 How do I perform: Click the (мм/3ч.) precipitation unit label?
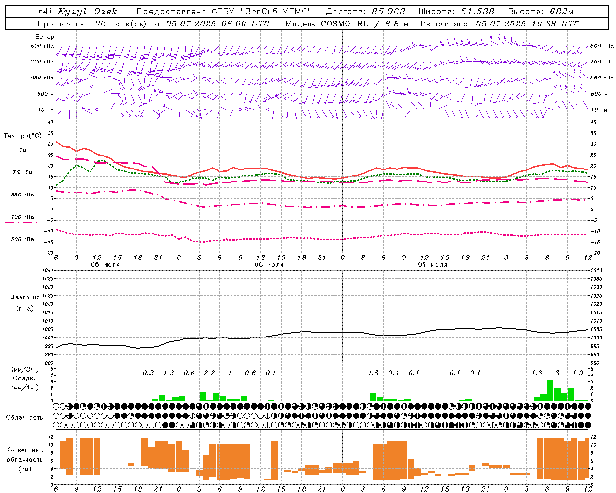pos(25,369)
